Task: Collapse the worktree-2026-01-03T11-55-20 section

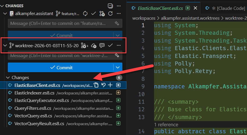Action: coord(5,45)
